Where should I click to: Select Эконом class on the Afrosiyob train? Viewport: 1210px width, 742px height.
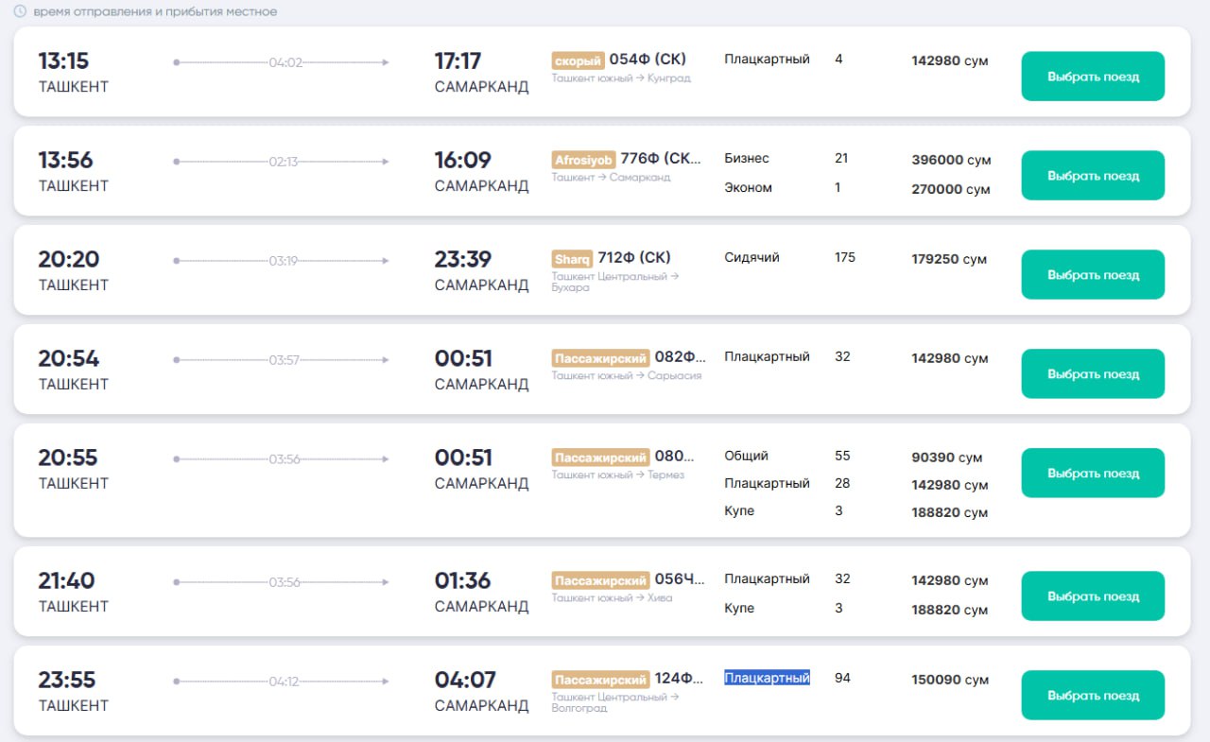(x=748, y=188)
